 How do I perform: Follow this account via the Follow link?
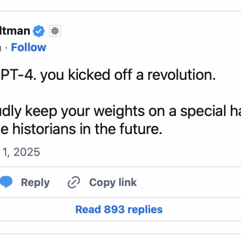click(29, 47)
